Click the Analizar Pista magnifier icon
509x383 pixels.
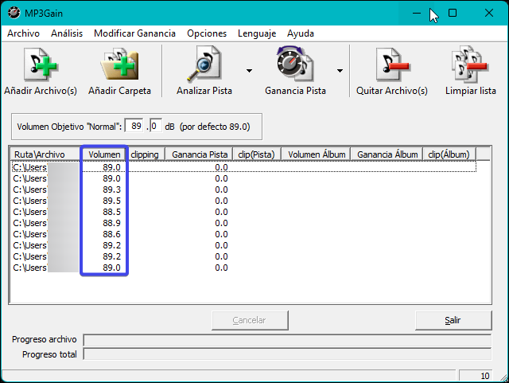pyautogui.click(x=204, y=64)
